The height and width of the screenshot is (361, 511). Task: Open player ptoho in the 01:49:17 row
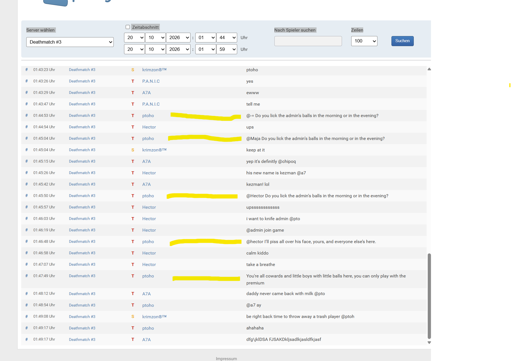[x=148, y=328]
